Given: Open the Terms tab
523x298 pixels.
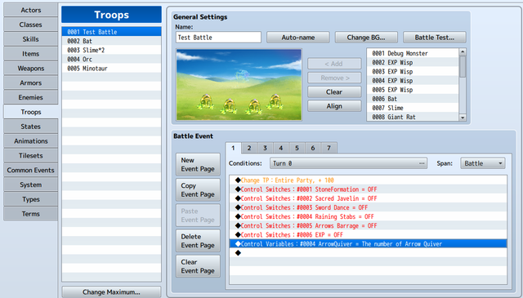Looking at the screenshot, I should (31, 214).
